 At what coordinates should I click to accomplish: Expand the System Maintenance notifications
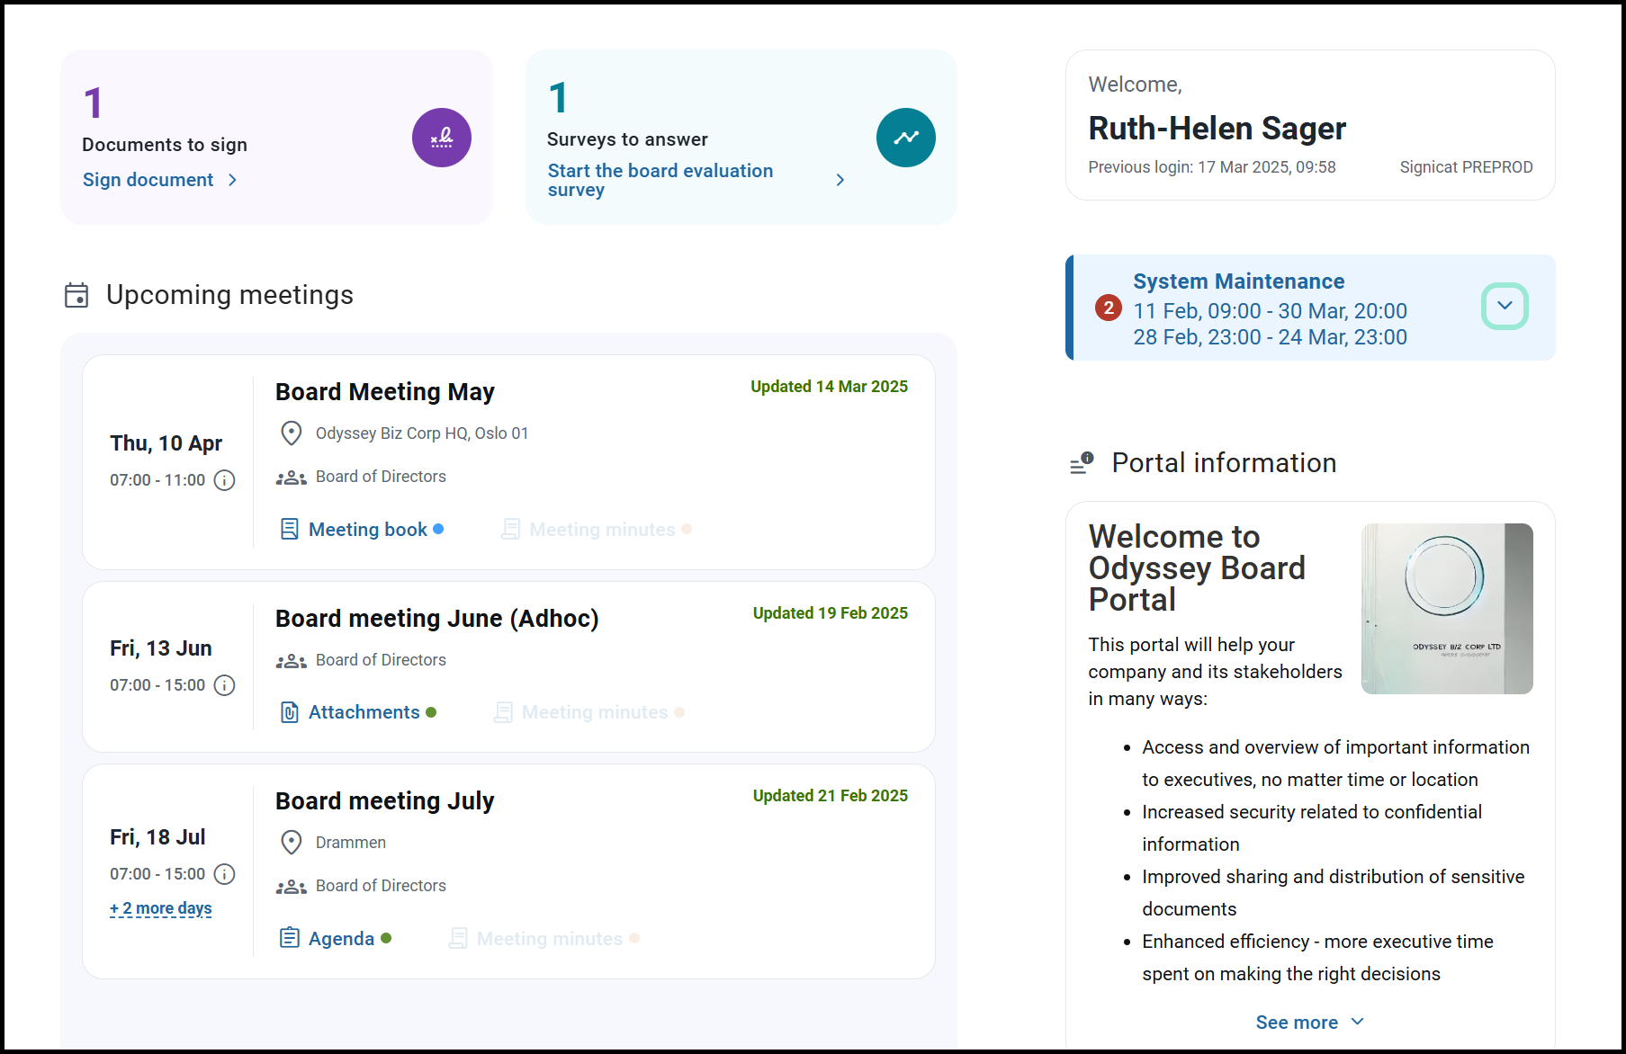point(1504,306)
